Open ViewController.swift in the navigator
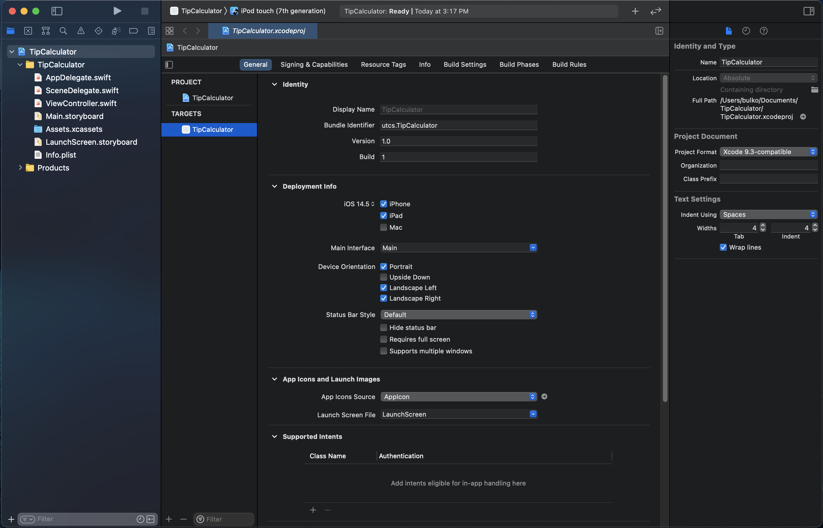 pos(81,103)
